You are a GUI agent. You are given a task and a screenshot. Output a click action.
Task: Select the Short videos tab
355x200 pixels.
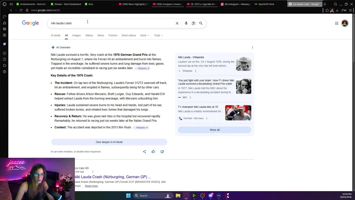pos(129,35)
